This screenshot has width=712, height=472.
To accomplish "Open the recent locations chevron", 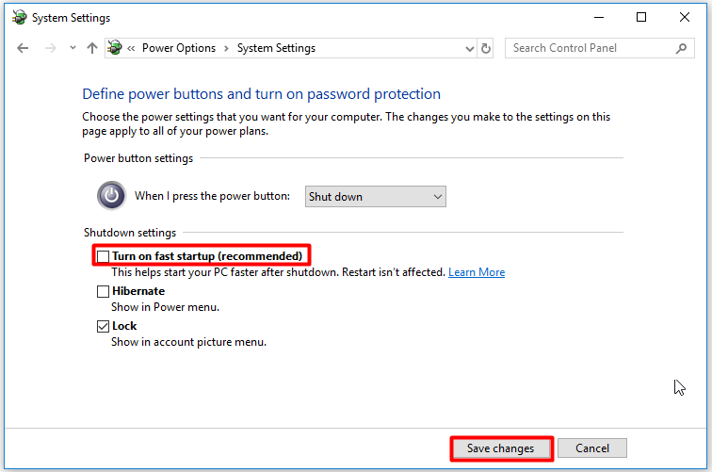I will click(x=73, y=48).
